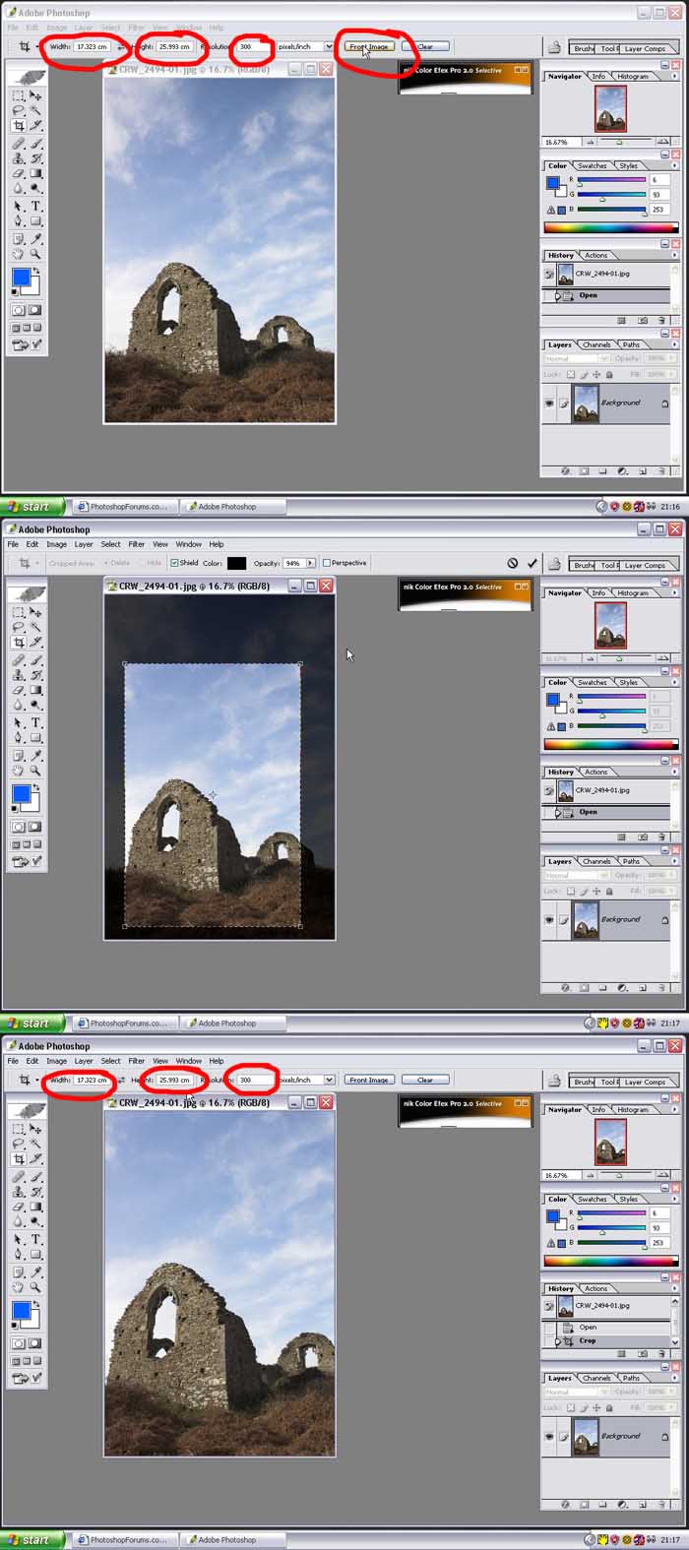The width and height of the screenshot is (689, 1550).
Task: Select the History Brush tool in middle screenshot
Action: [x=35, y=675]
